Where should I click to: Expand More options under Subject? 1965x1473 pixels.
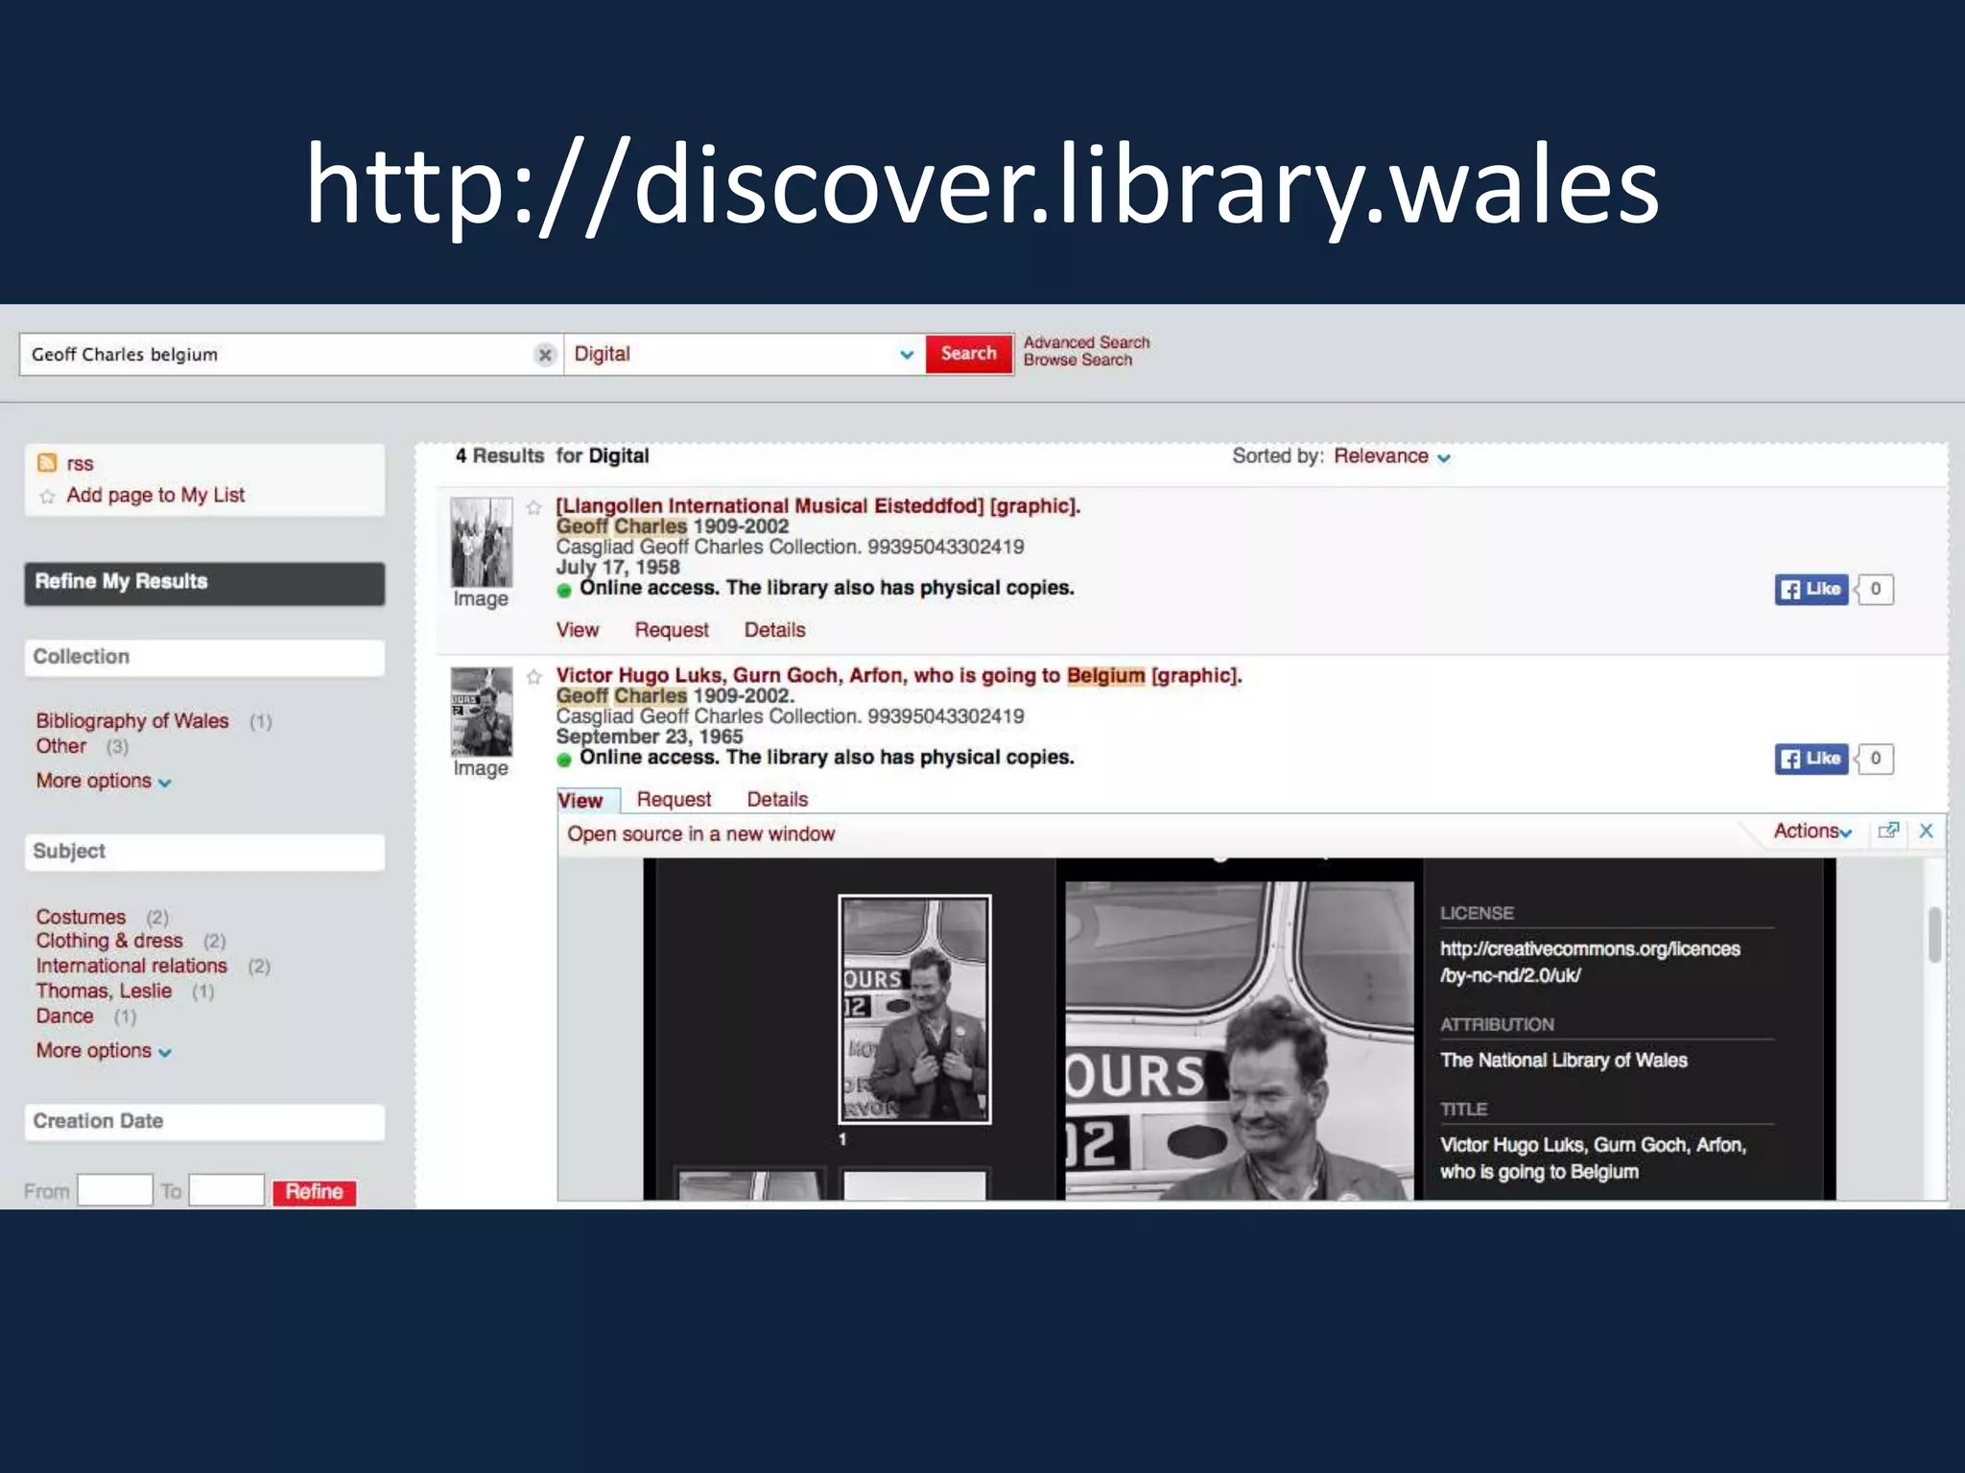coord(104,1050)
